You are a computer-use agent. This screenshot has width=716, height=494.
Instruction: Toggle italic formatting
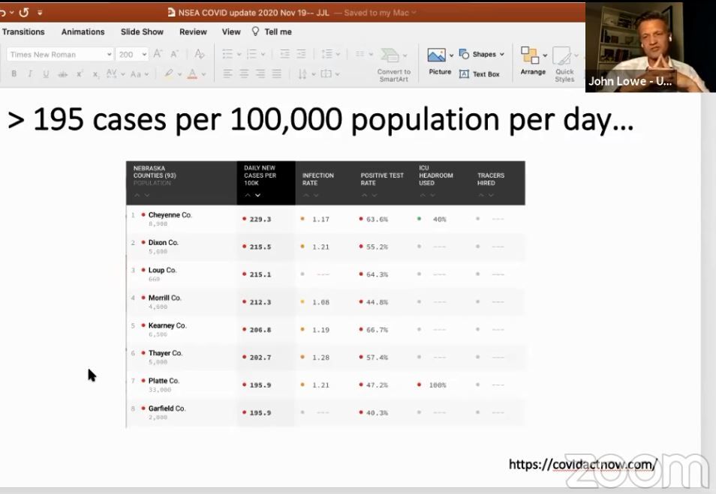point(30,74)
